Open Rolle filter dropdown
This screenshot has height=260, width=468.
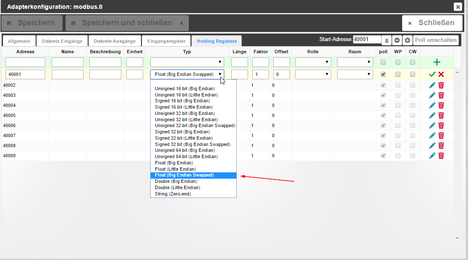(x=313, y=62)
